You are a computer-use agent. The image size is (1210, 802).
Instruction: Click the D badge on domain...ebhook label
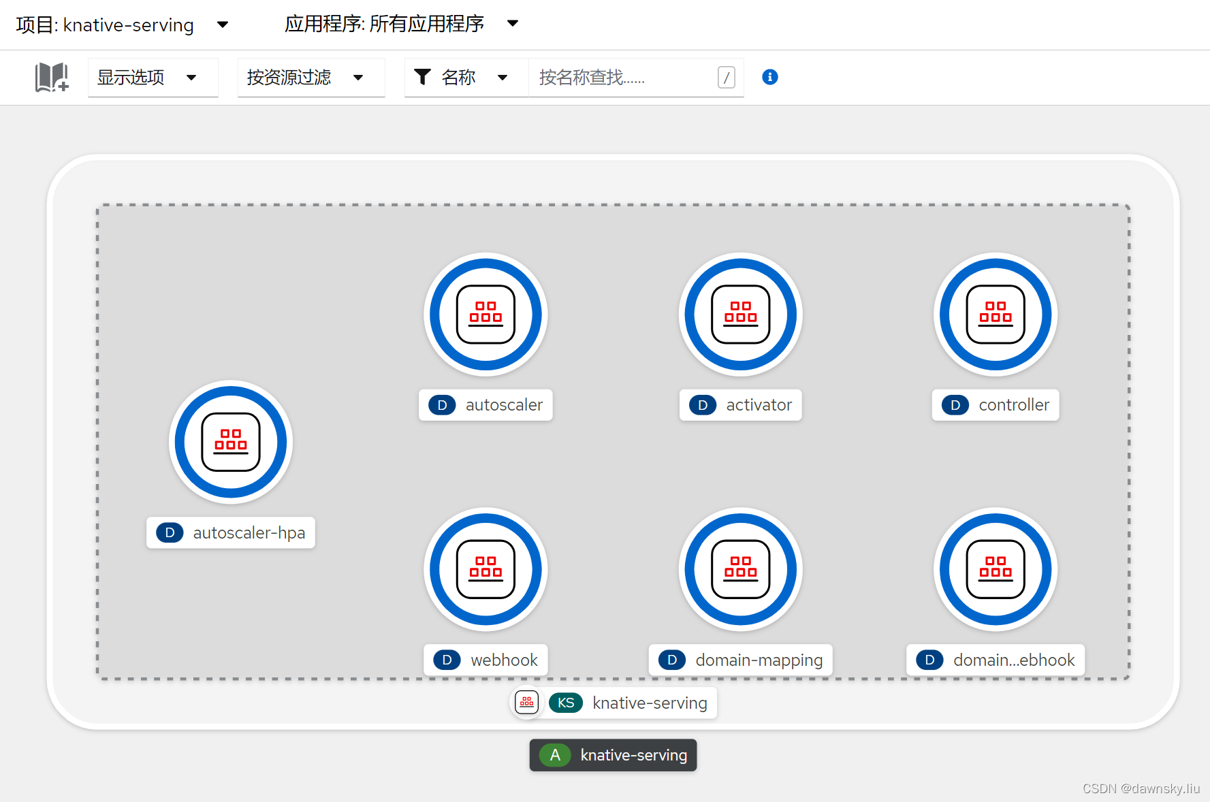tap(929, 660)
